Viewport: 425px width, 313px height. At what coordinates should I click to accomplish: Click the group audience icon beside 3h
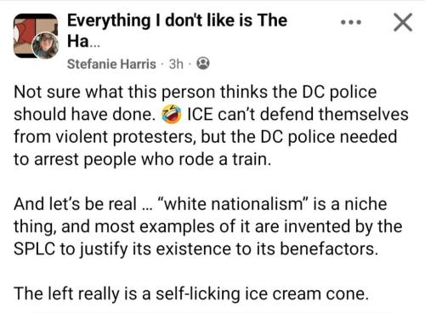[x=203, y=64]
